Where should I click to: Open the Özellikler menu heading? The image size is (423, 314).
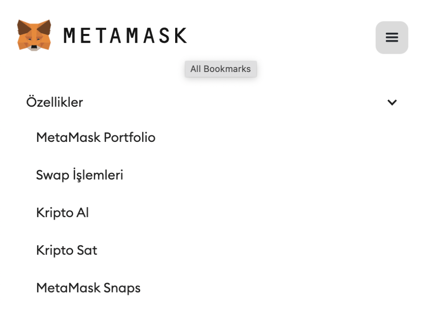coord(54,102)
